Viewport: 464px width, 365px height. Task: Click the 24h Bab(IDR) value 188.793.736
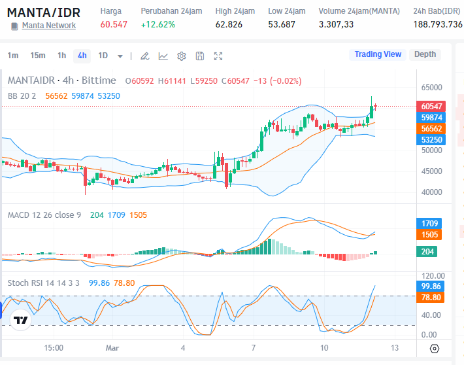[x=438, y=24]
